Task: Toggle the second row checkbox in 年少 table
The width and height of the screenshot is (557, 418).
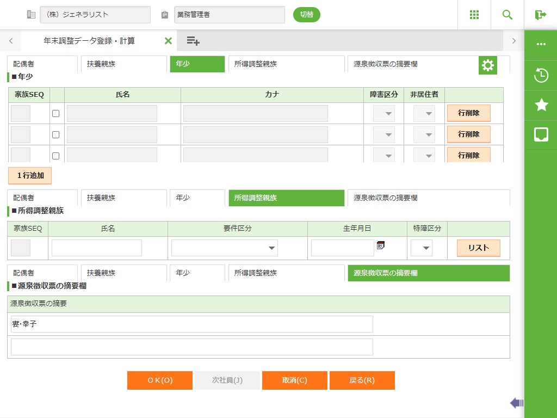Action: (55, 134)
